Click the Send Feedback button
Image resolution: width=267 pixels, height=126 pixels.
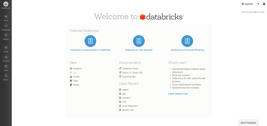248,123
